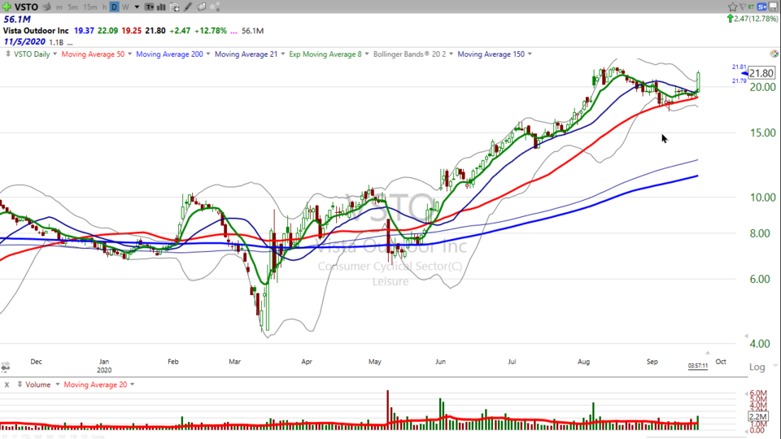Close the Volume pane with X
The image size is (781, 439).
(7, 385)
